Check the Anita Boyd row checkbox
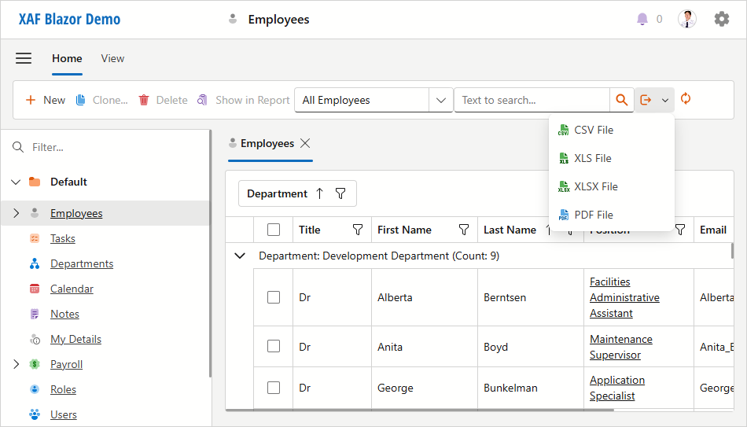This screenshot has width=747, height=427. click(274, 346)
